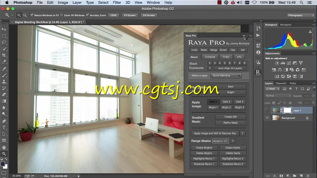Viewport: 317px width, 178px height.
Task: Select the Rectangular Marquee tool
Action: (4, 36)
